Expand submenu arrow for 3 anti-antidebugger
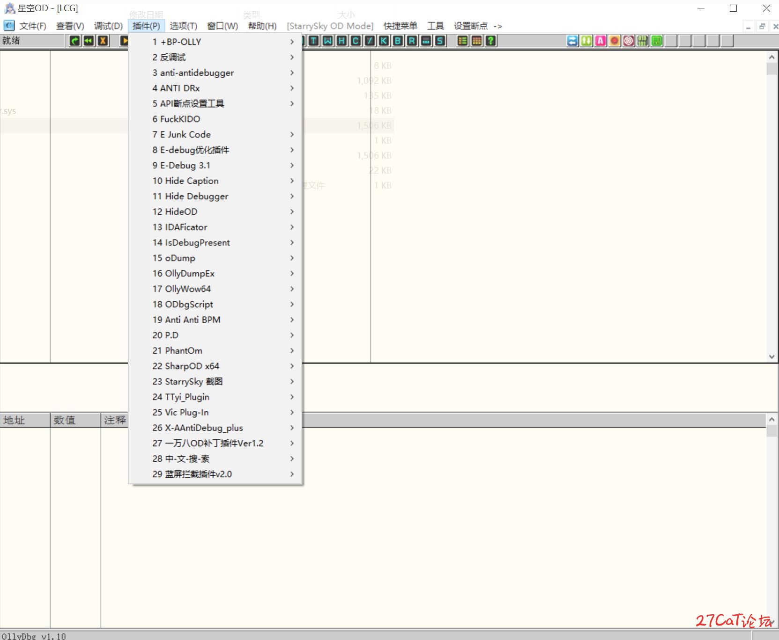This screenshot has width=779, height=640. tap(292, 73)
